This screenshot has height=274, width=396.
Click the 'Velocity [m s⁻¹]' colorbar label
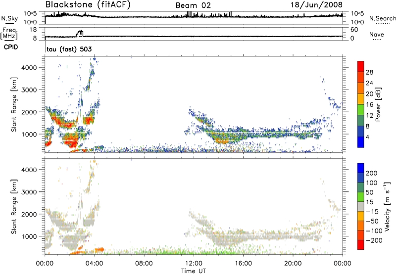point(387,206)
